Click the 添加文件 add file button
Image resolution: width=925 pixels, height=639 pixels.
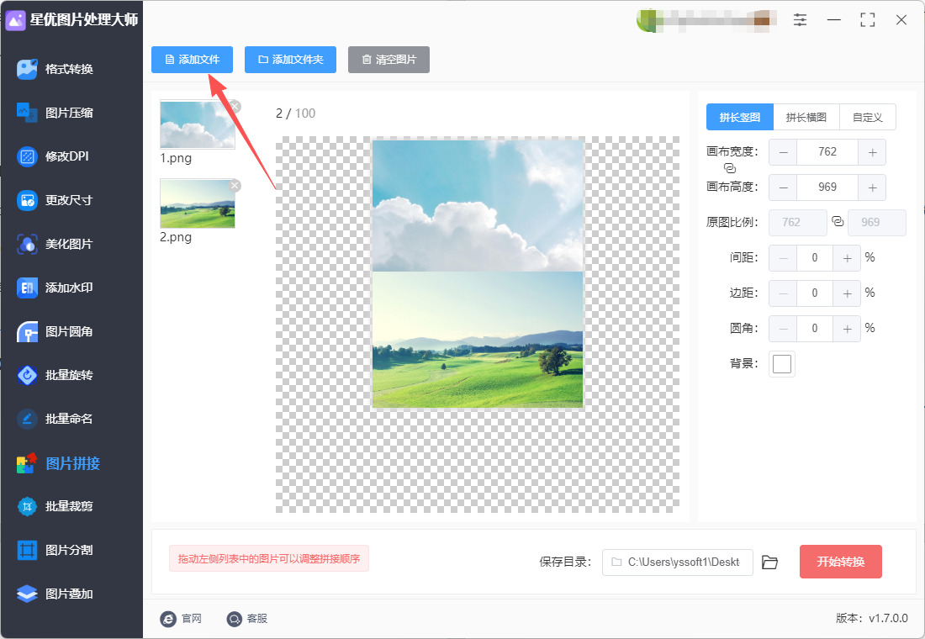192,60
